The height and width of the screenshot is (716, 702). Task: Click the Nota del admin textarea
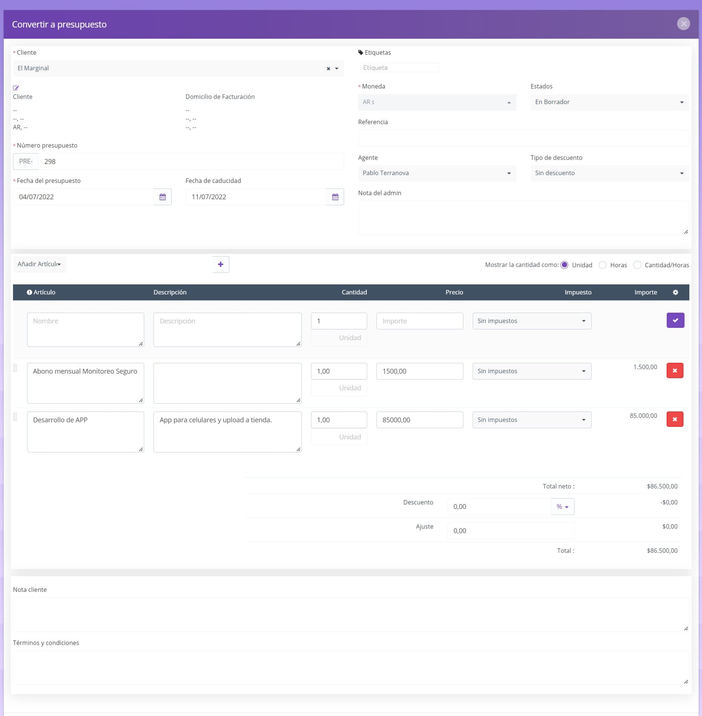point(523,218)
